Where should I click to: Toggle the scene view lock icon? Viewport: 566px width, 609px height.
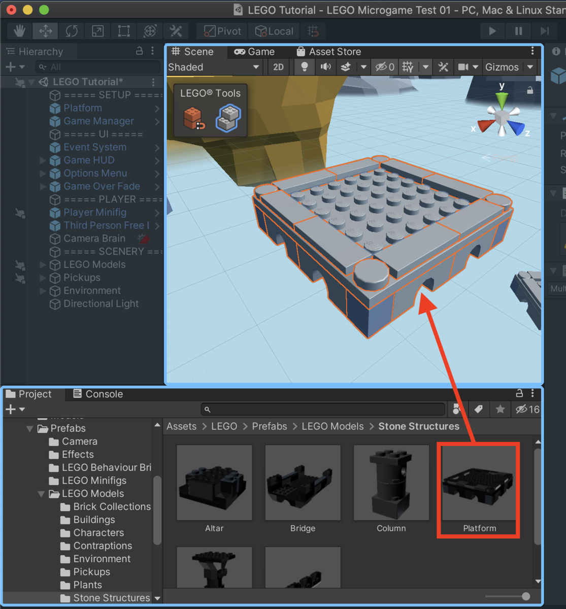[x=530, y=90]
